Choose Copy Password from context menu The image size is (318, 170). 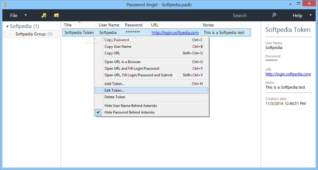[152, 40]
